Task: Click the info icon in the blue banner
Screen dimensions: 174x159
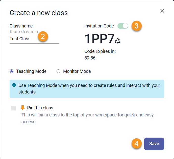Action: [14, 85]
